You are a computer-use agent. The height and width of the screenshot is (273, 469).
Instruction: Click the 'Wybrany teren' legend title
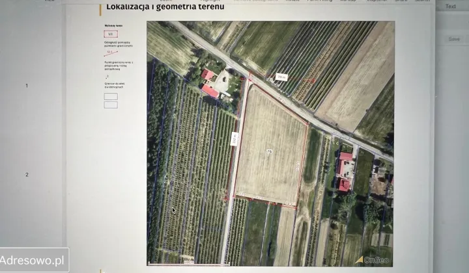[113, 25]
